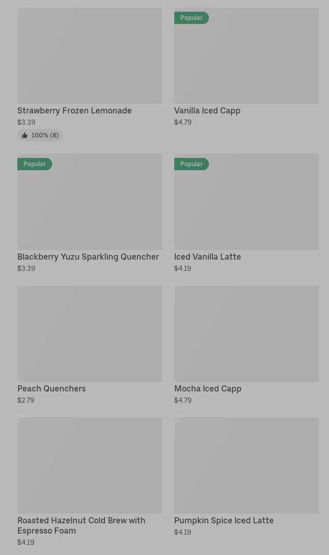Click the Popular badge on Blackberry Yuzu Quencher

(x=35, y=164)
